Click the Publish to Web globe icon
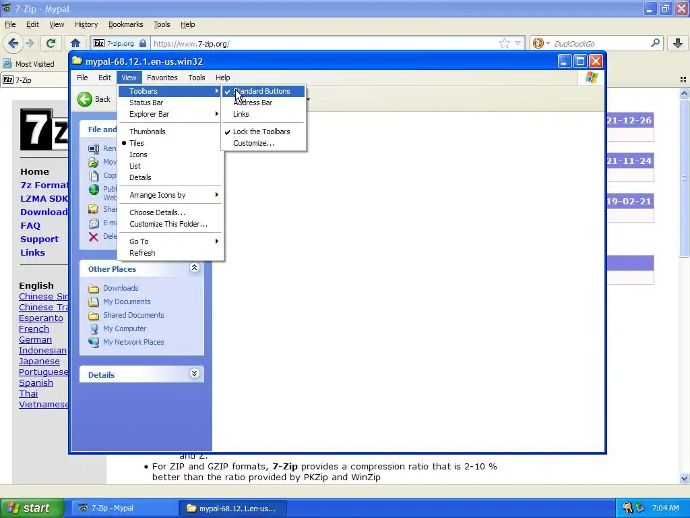The width and height of the screenshot is (690, 518). [x=93, y=190]
